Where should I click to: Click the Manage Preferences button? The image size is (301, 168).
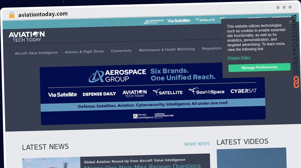pos(259,67)
